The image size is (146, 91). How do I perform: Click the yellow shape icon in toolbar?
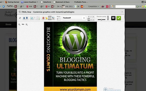click(46, 18)
